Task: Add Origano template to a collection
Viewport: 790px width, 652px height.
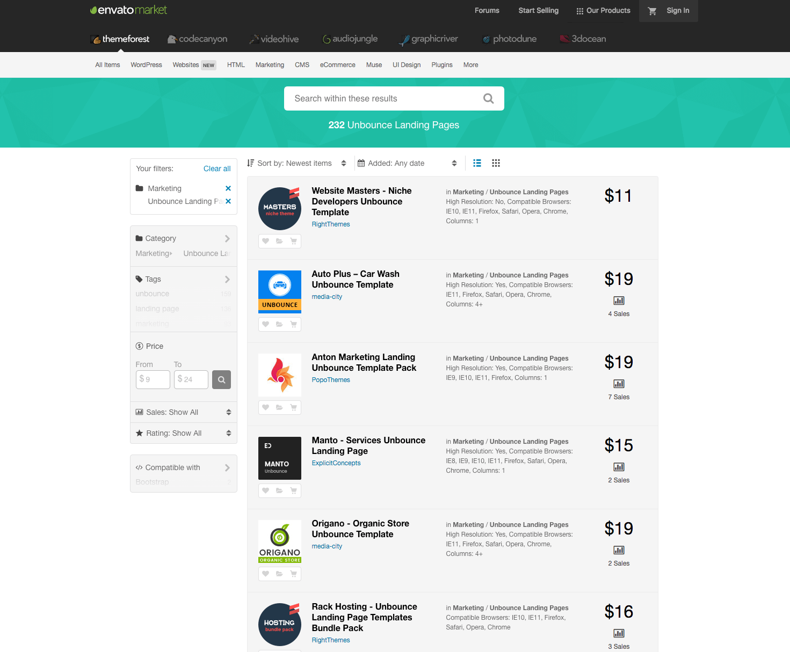Action: point(279,574)
